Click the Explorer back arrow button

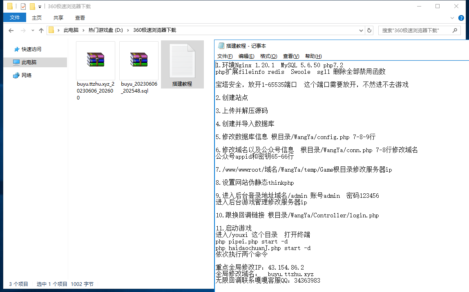11,31
